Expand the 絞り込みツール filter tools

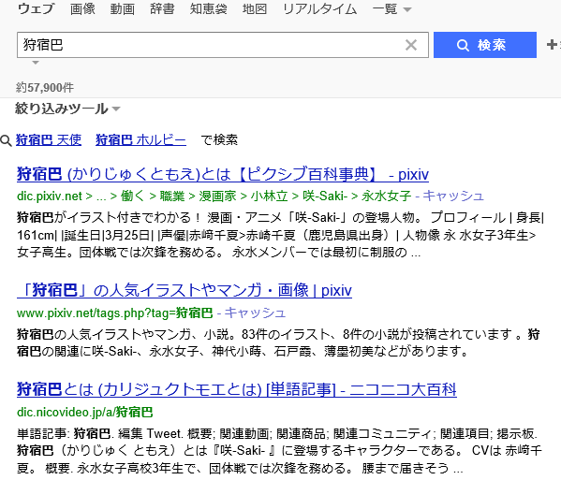click(67, 109)
